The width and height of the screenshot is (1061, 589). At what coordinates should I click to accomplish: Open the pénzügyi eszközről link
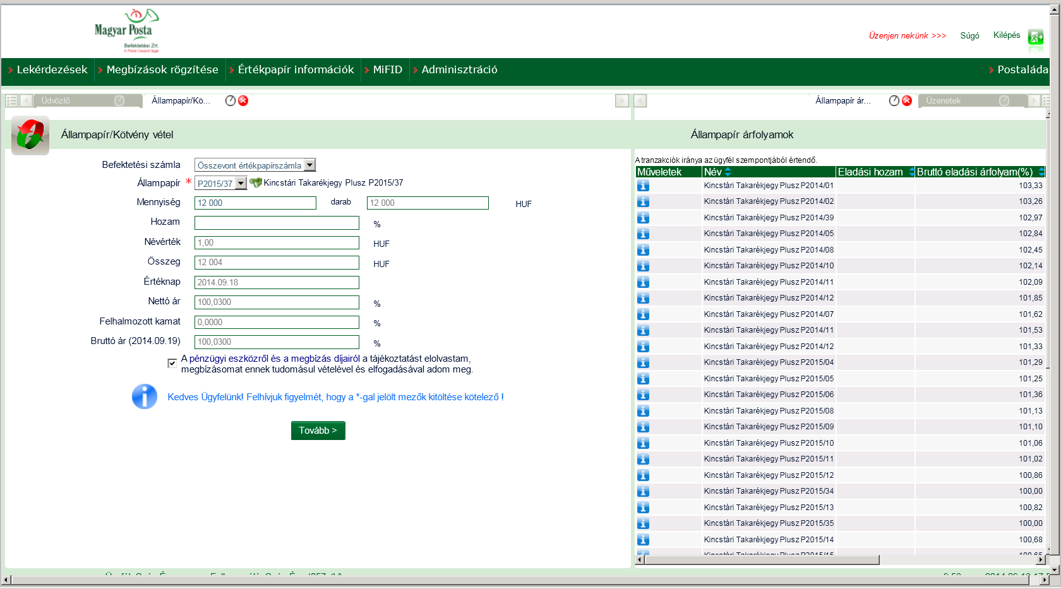tap(229, 359)
